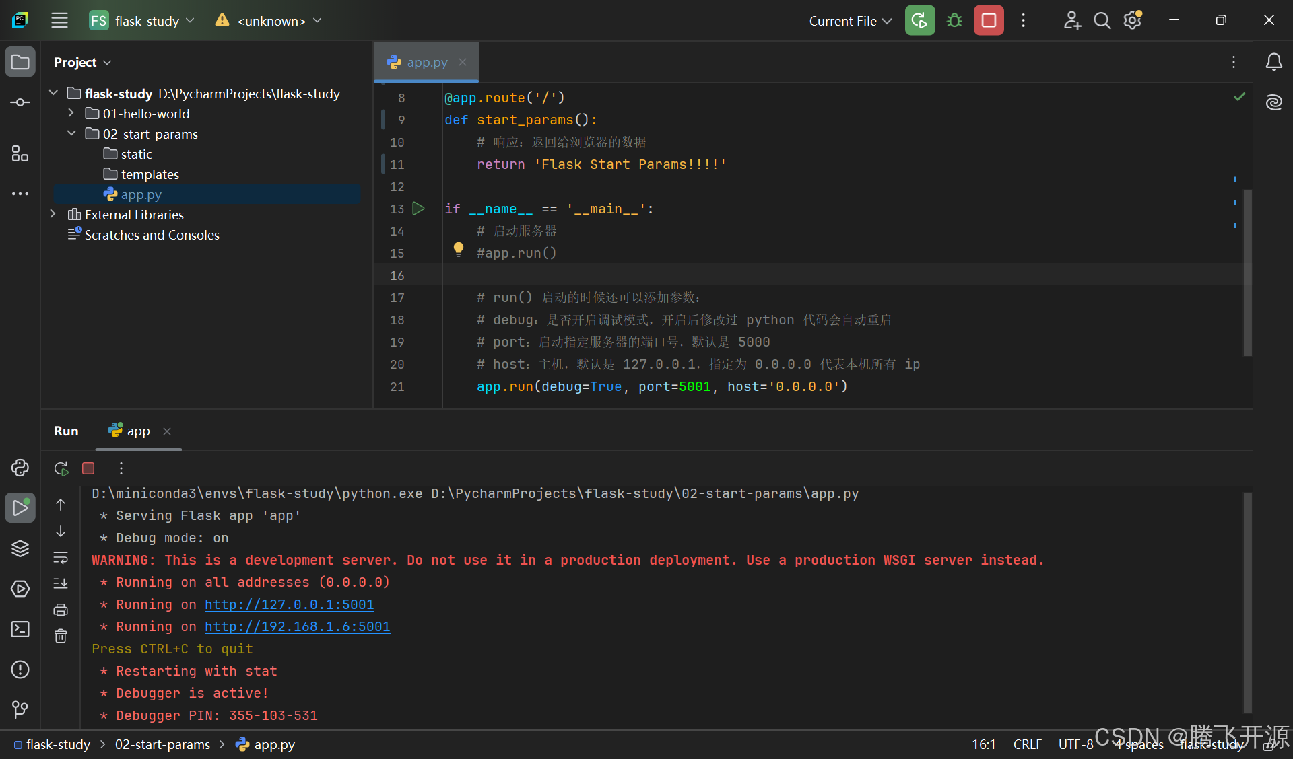Viewport: 1293px width, 759px height.
Task: Toggle soft-wrap in Run console
Action: pyautogui.click(x=61, y=557)
